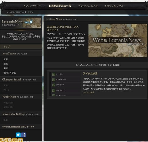Click the パワーピーク list row text
Image resolution: width=148 pixels, height=142 pixels.
point(60,85)
